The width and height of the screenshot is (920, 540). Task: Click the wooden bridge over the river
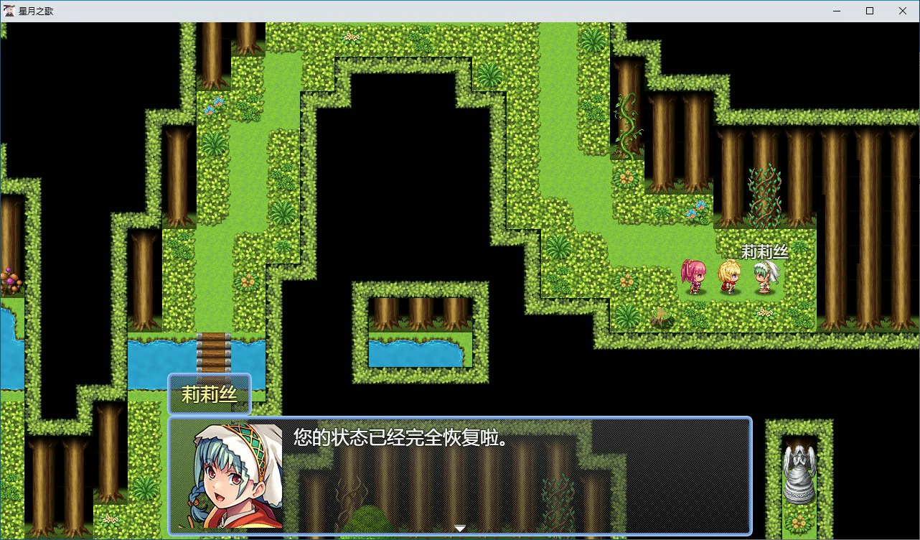tap(215, 351)
